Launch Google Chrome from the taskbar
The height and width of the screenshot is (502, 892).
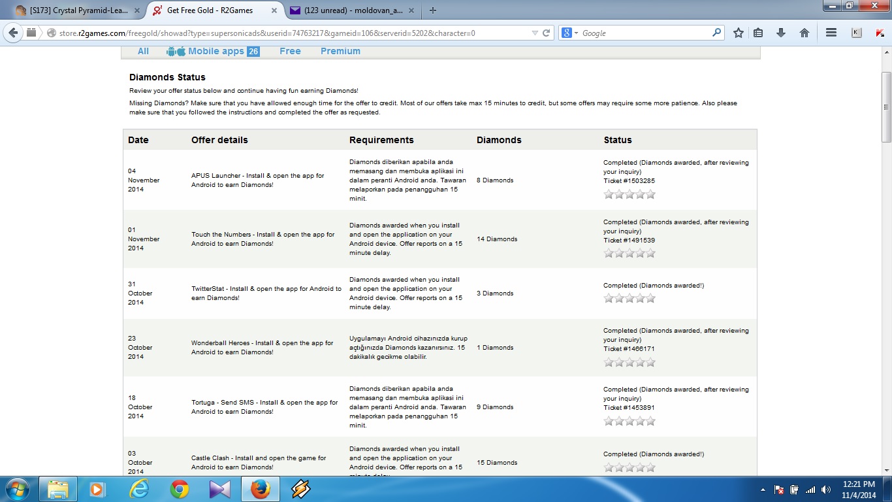pos(180,489)
